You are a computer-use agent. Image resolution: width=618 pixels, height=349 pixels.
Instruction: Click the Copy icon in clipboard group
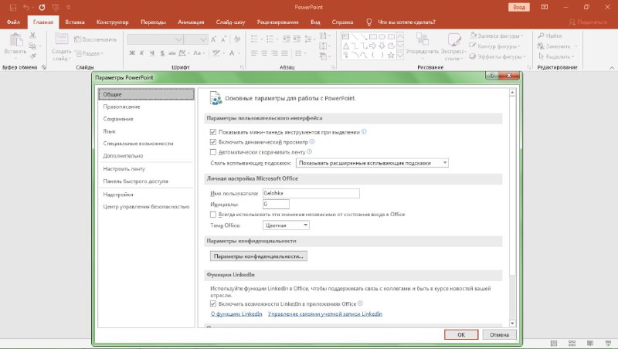[32, 46]
